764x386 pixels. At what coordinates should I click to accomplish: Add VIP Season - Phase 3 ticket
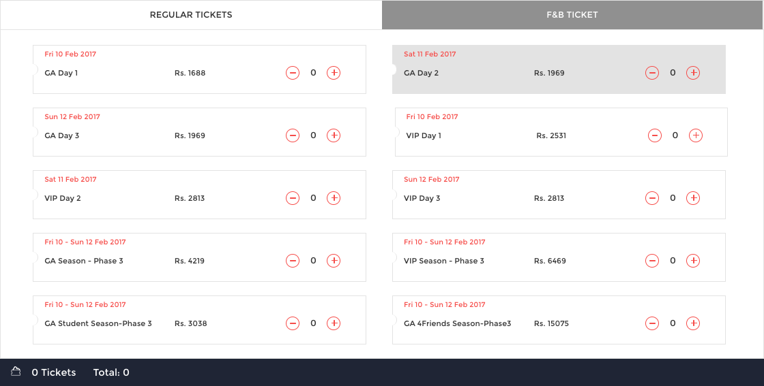tap(693, 261)
